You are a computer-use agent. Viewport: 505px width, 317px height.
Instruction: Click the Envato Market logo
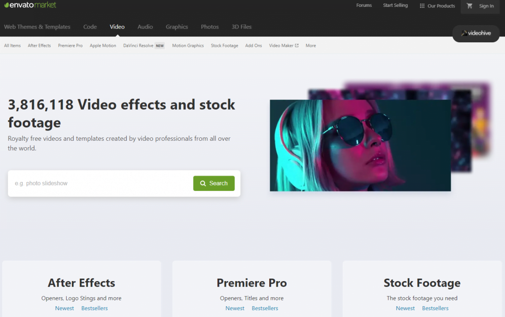[x=30, y=5]
